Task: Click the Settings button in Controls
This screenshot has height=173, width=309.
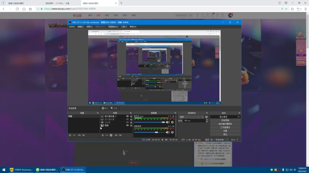Action: 225,131
